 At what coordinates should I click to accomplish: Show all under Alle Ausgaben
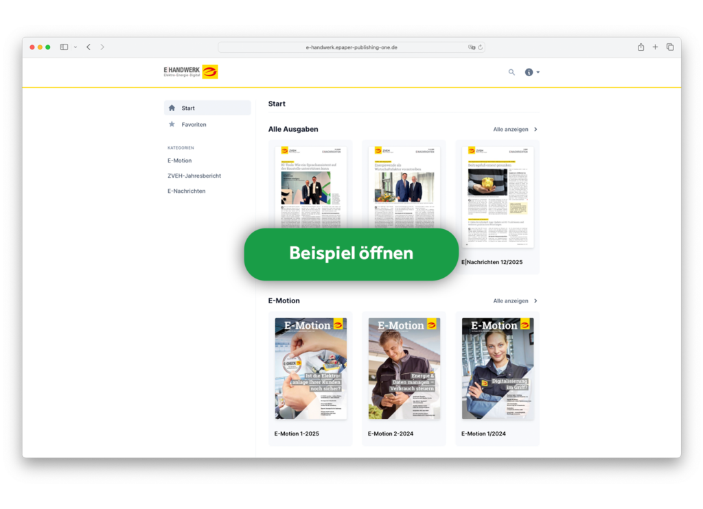pos(515,129)
